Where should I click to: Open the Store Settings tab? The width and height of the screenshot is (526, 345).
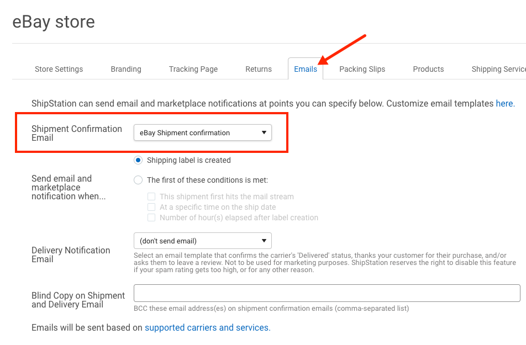(59, 69)
